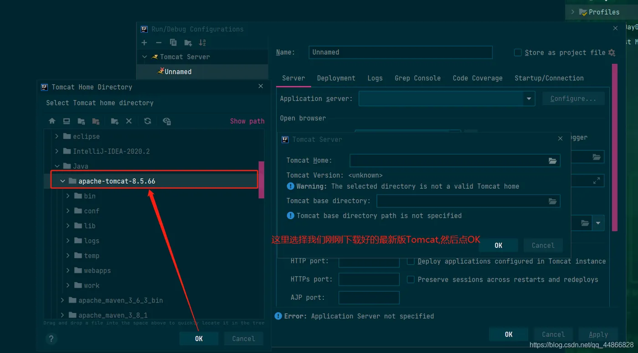Switch to the Startup/Connection tab

click(549, 78)
